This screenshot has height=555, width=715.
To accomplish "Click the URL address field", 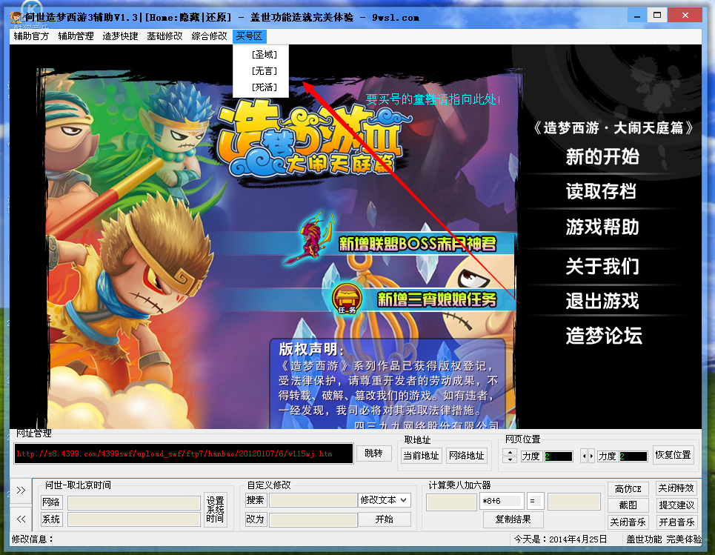I will (183, 453).
